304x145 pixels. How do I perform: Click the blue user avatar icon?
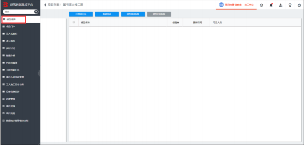click(x=221, y=5)
